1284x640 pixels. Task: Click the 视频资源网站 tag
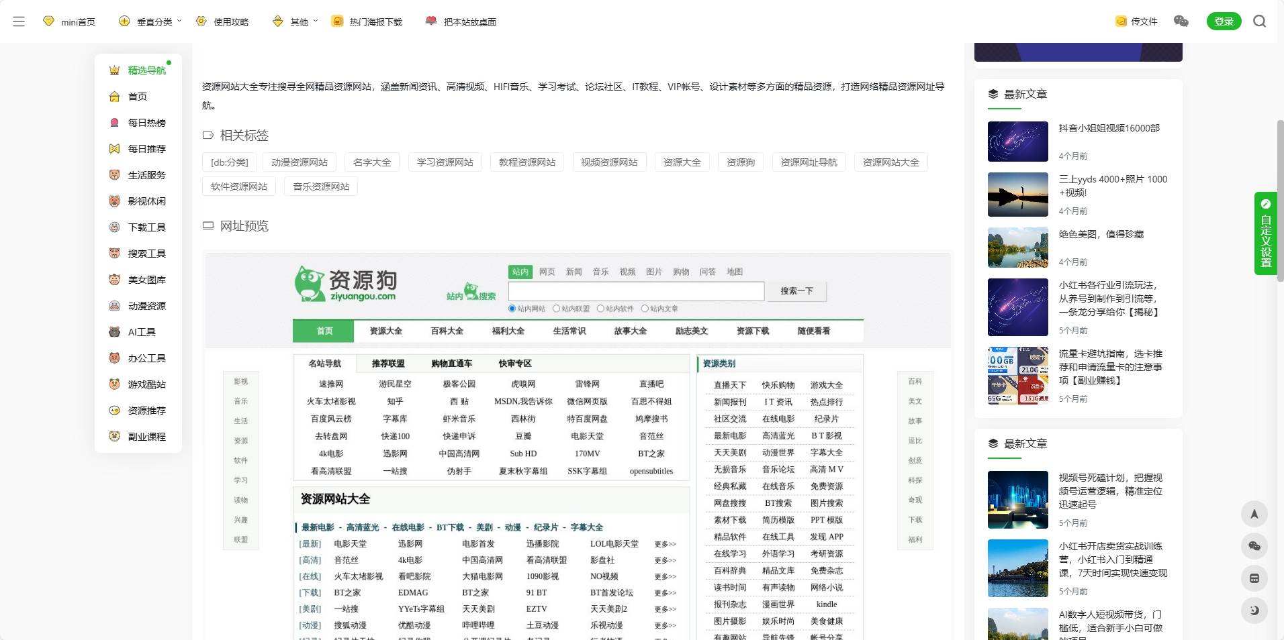click(x=609, y=162)
